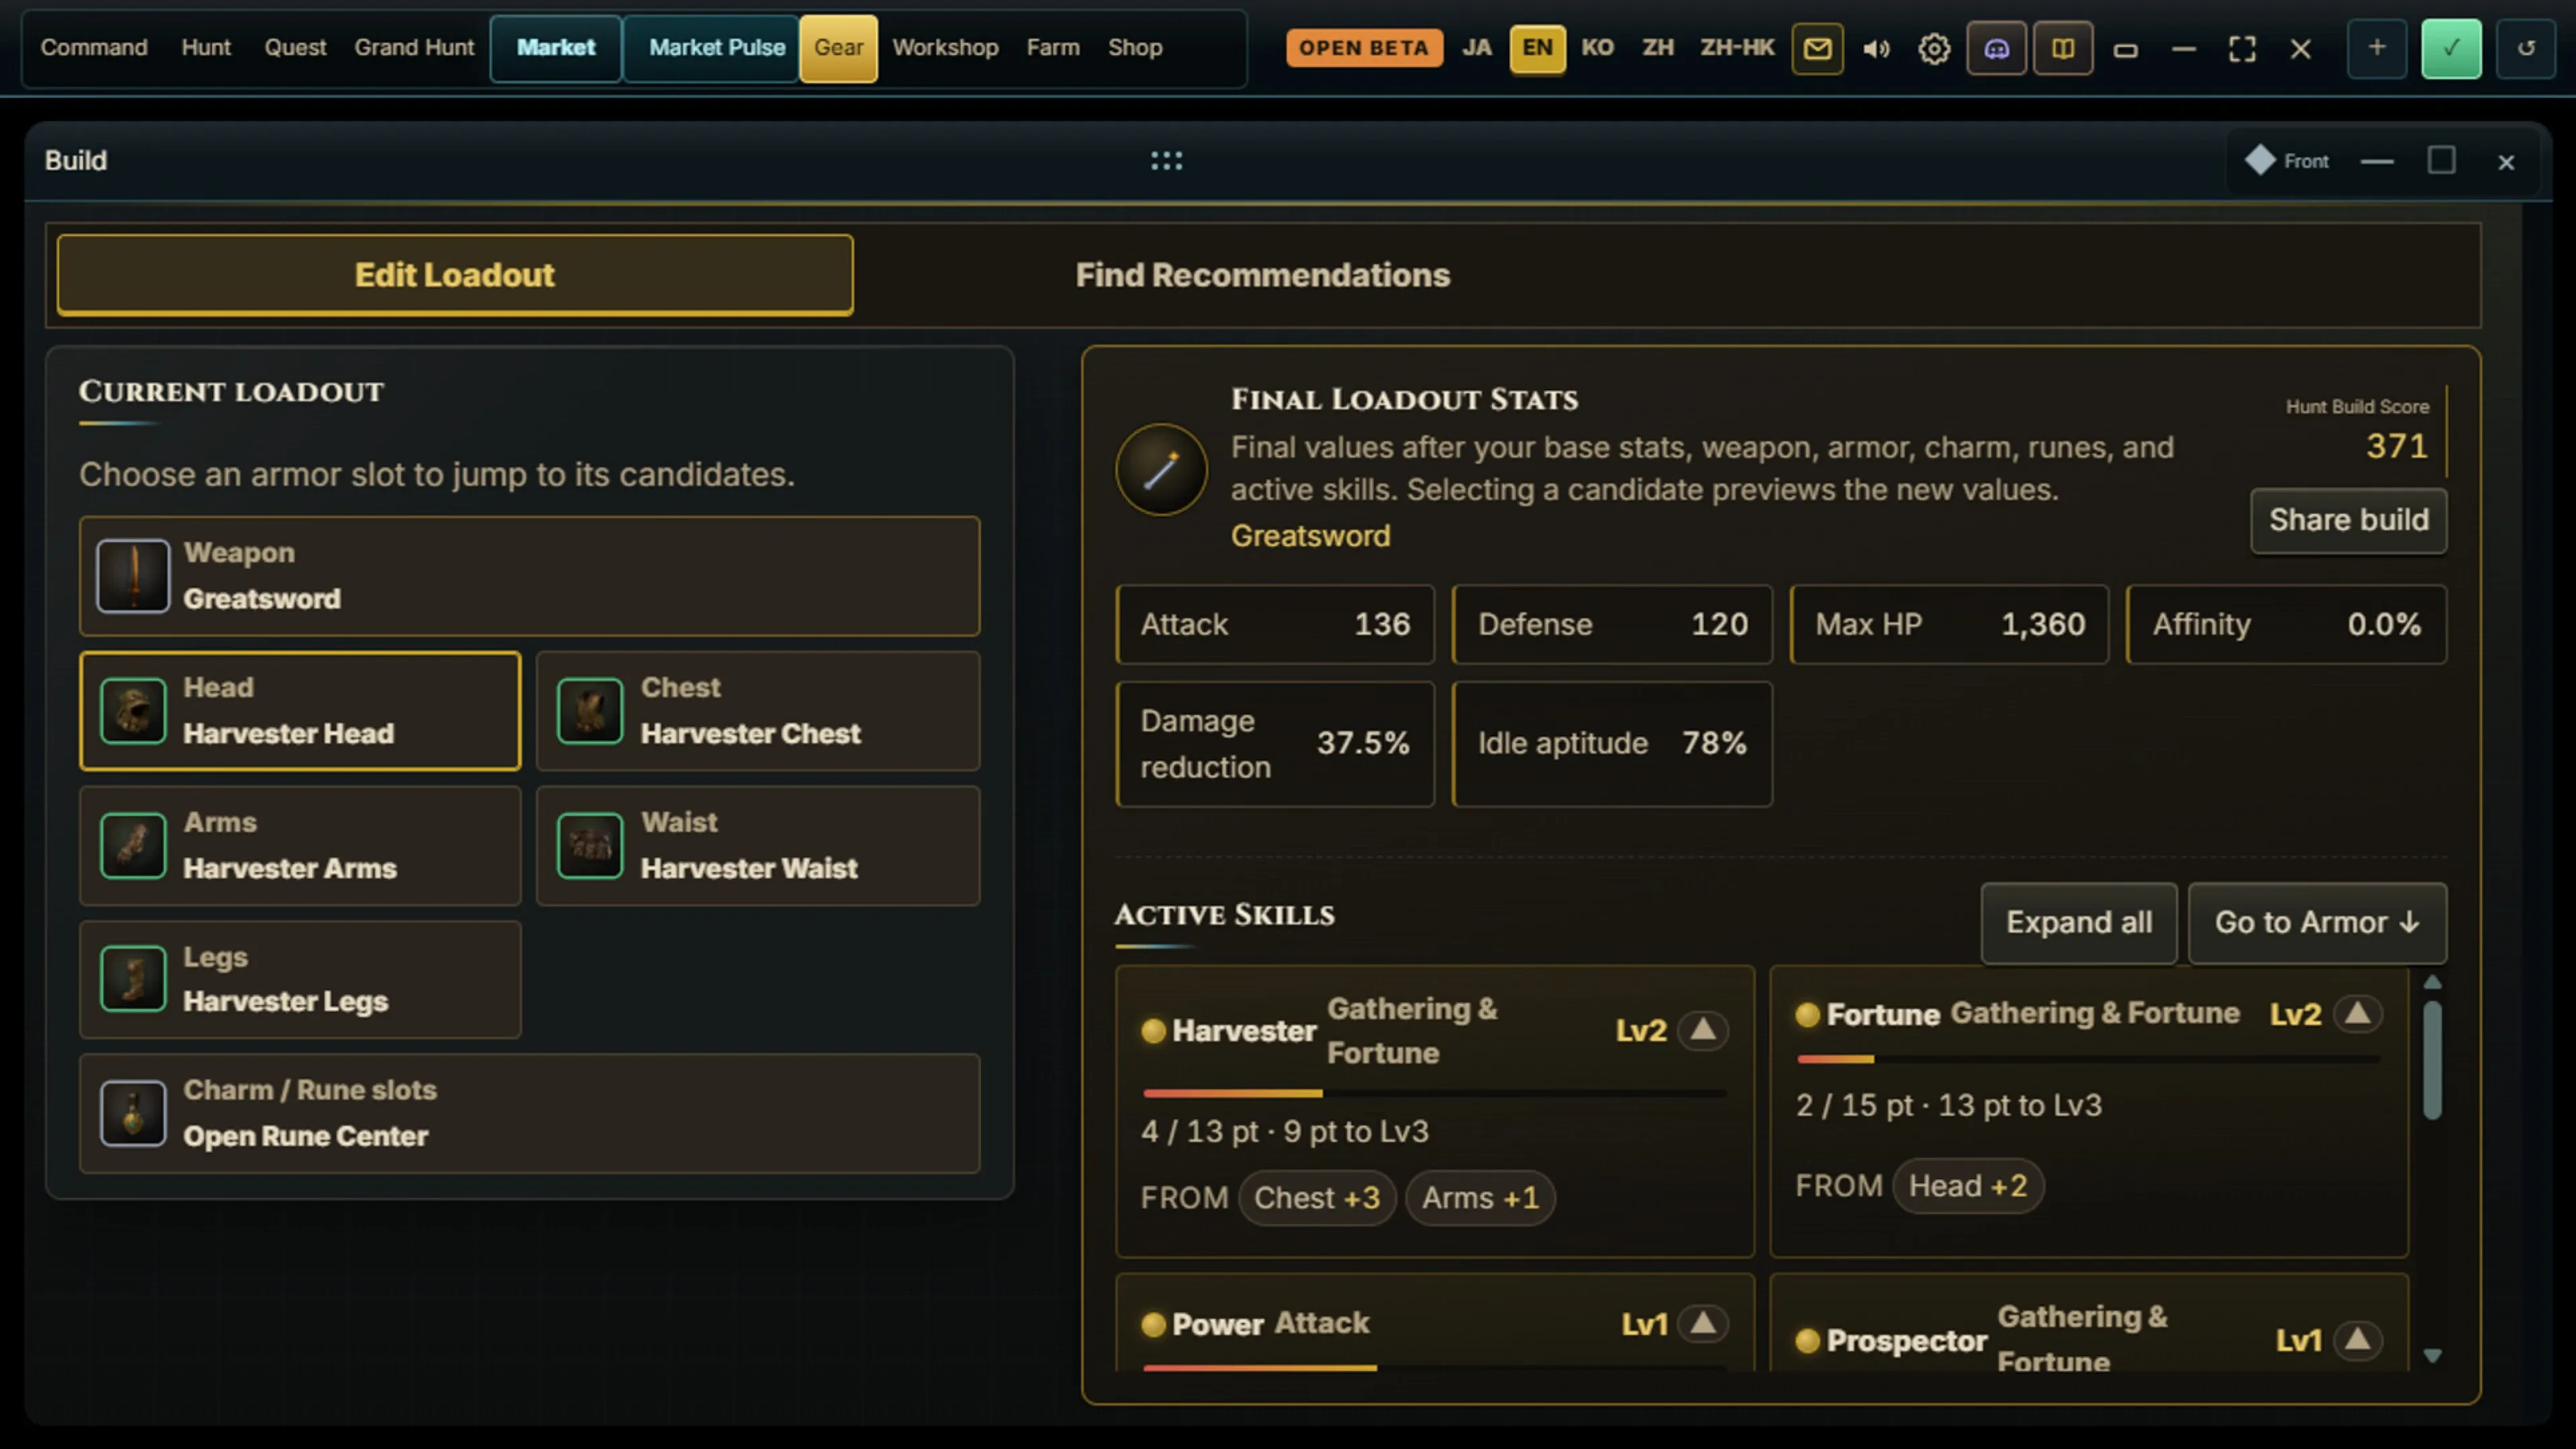Image resolution: width=2576 pixels, height=1449 pixels.
Task: Click the Active Skills scrollbar thumb
Action: tap(2432, 1060)
